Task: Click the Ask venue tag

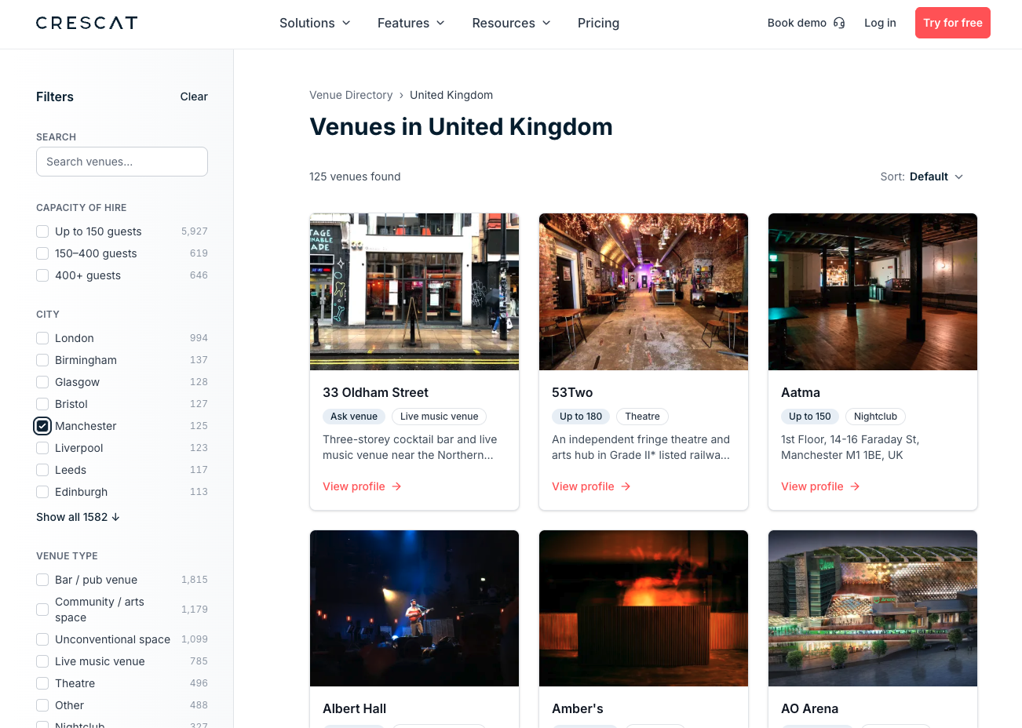Action: click(x=354, y=417)
